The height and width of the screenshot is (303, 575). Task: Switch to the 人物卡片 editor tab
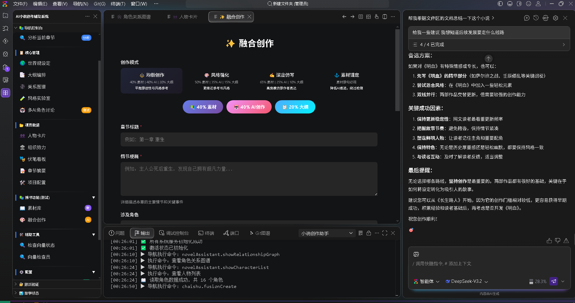[x=183, y=17]
